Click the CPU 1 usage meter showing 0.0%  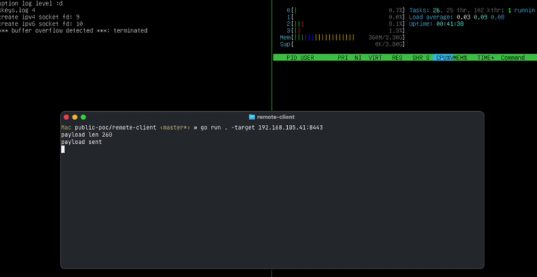coord(346,17)
